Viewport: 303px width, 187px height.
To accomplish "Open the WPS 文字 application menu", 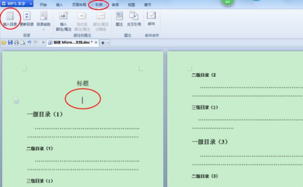I will [x=17, y=3].
